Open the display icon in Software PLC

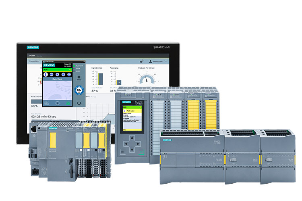pos(69,74)
